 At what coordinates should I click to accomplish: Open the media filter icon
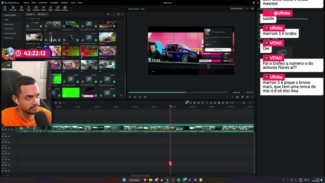point(118,14)
